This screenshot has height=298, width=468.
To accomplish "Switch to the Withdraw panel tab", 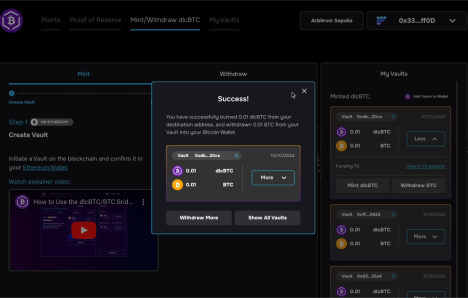I will [x=233, y=74].
